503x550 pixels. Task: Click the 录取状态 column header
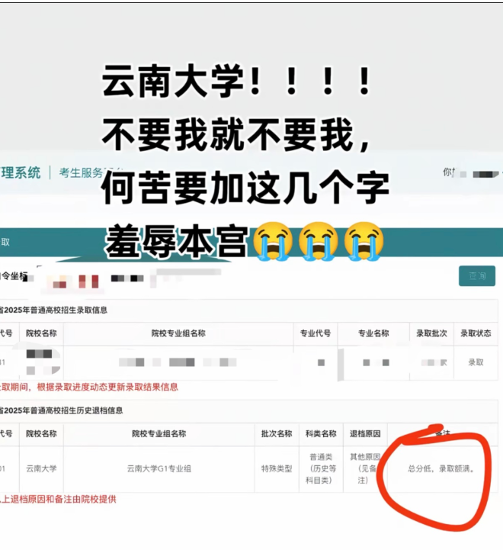[476, 333]
